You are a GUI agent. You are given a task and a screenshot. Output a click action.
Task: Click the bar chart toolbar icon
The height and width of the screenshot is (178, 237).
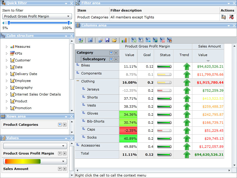tap(124, 40)
